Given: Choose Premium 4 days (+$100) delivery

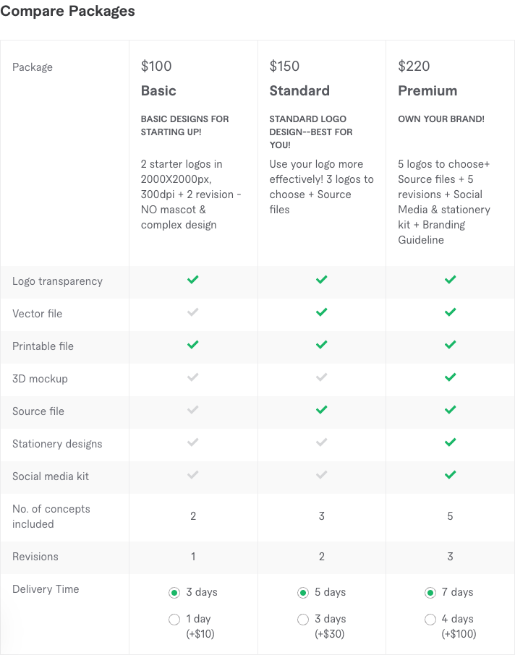Looking at the screenshot, I should click(431, 620).
